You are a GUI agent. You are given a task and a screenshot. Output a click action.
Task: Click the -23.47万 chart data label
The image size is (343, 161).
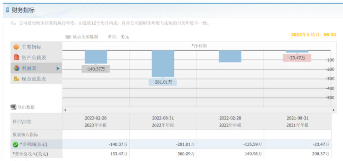point(297,58)
